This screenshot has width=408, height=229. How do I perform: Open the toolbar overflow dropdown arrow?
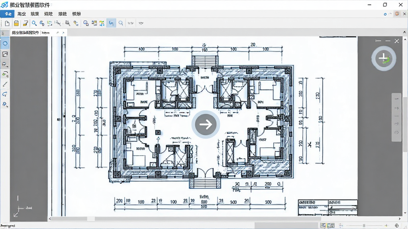[141, 23]
